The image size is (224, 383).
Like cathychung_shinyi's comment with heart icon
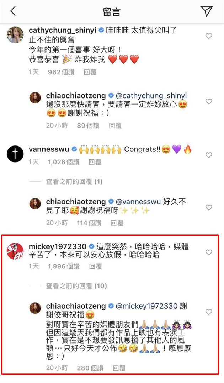(209, 36)
